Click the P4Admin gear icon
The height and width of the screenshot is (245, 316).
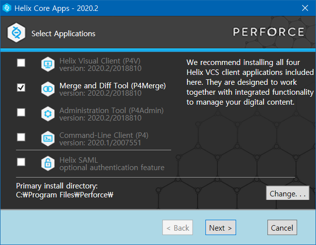(48, 114)
